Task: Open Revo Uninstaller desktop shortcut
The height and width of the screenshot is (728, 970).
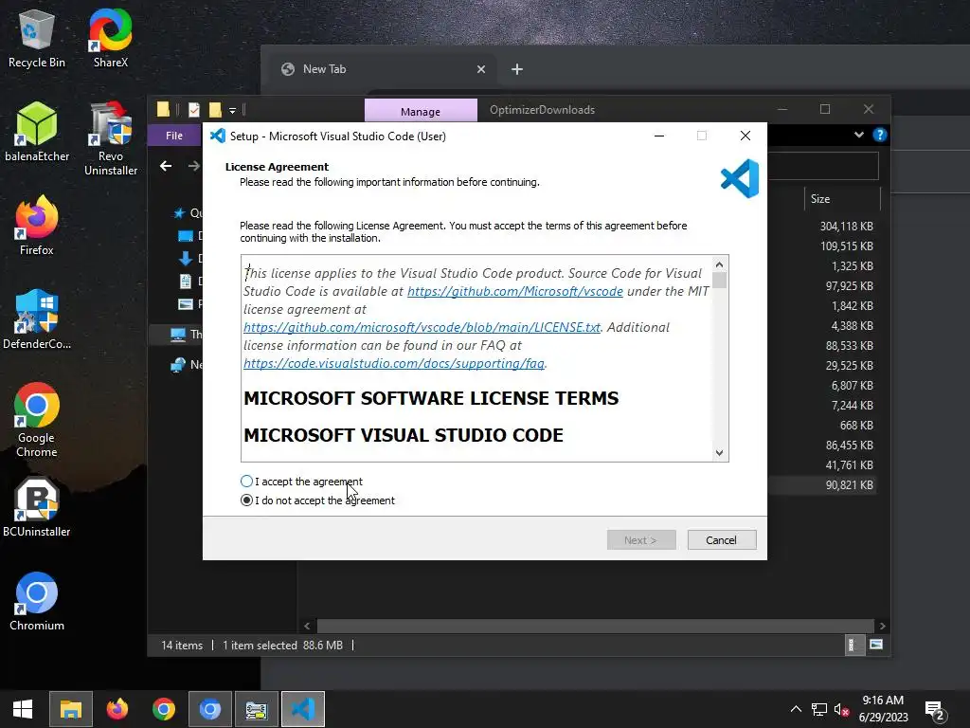Action: click(111, 139)
